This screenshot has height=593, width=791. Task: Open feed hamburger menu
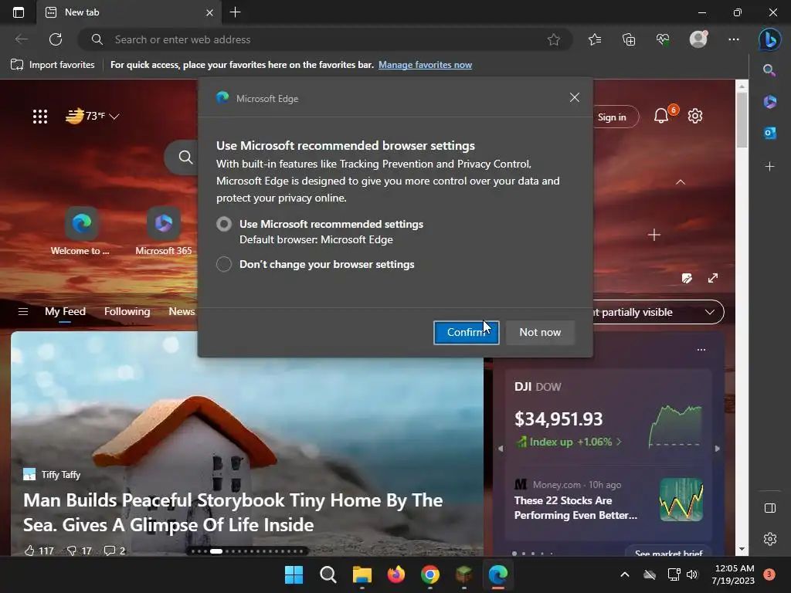[x=23, y=312]
